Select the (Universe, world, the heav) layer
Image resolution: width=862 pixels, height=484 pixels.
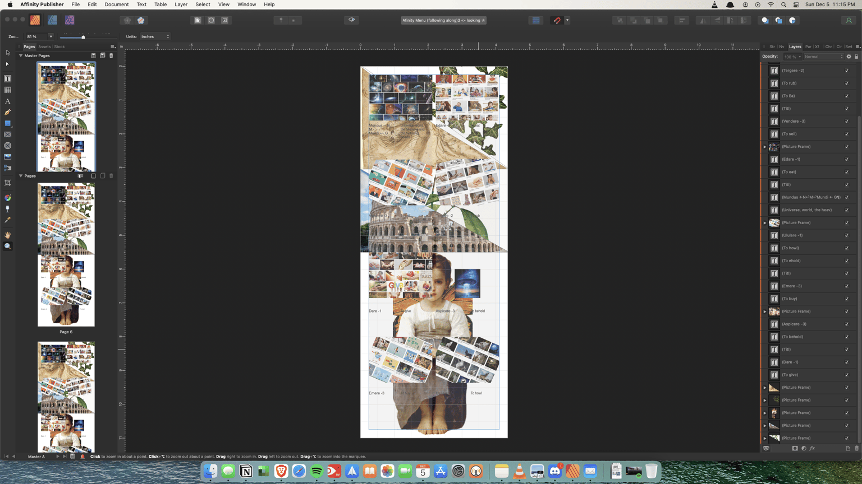click(808, 210)
